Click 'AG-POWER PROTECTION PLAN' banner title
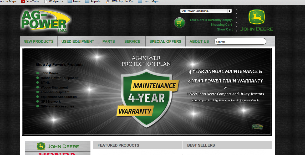The width and height of the screenshot is (305, 155). [x=146, y=61]
